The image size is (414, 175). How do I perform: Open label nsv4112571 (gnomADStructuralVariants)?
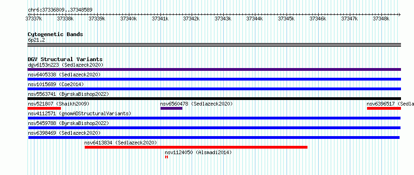[80, 113]
